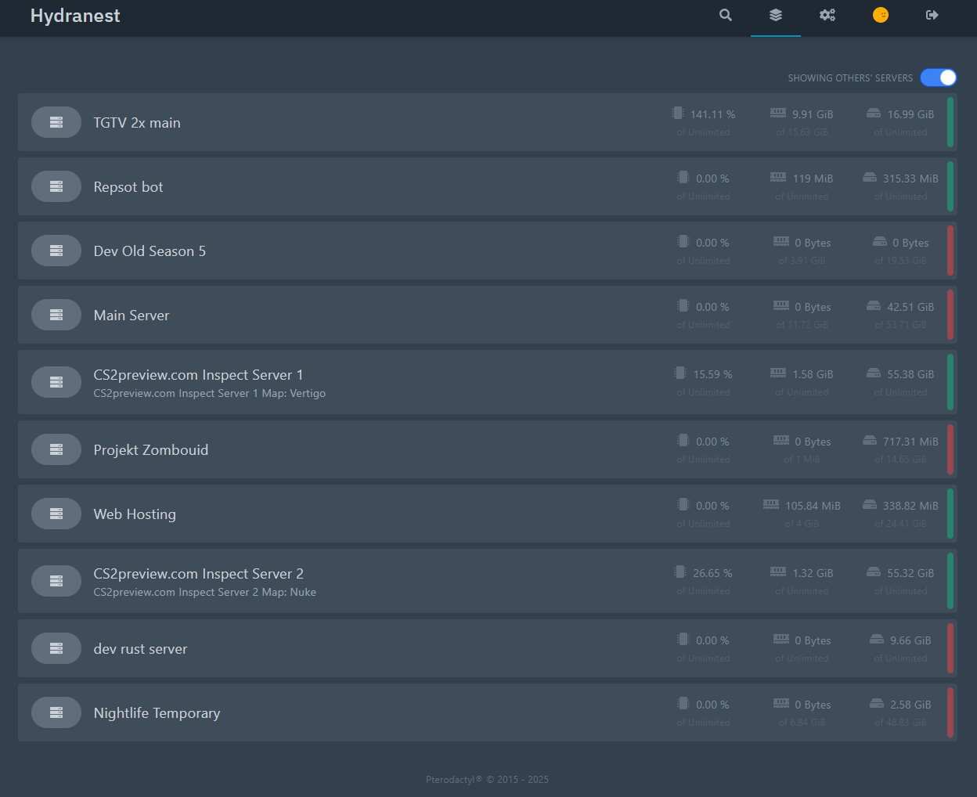
Task: Click 2.58 GiB disk value
Action: 910,705
